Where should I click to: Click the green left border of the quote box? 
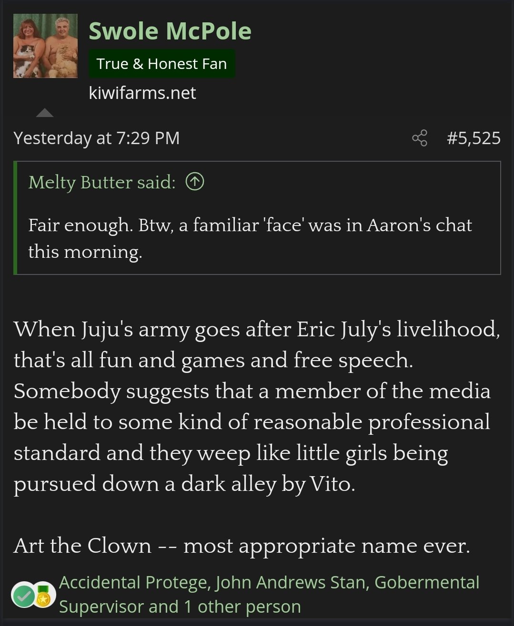click(15, 218)
